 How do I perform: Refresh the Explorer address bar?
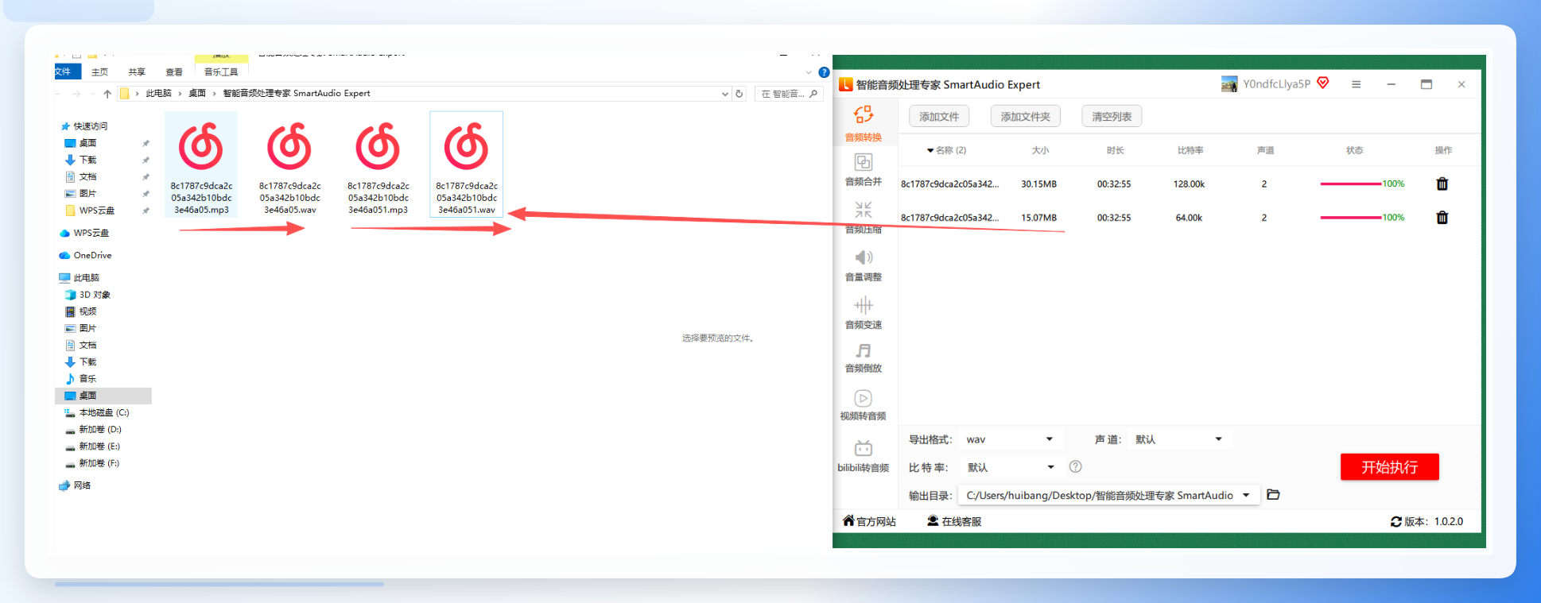click(x=739, y=94)
